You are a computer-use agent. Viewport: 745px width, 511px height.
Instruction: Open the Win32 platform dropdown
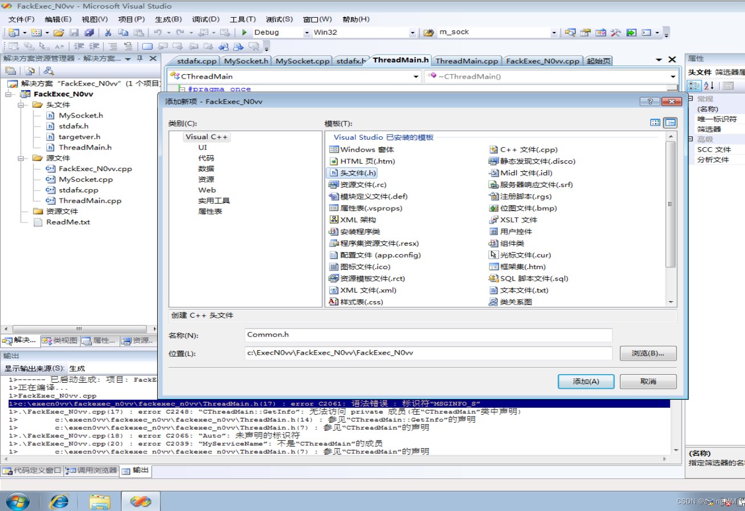[413, 33]
